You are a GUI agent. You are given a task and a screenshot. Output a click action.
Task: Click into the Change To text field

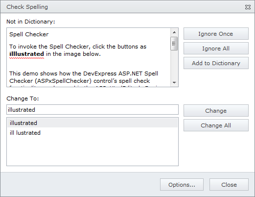point(93,110)
